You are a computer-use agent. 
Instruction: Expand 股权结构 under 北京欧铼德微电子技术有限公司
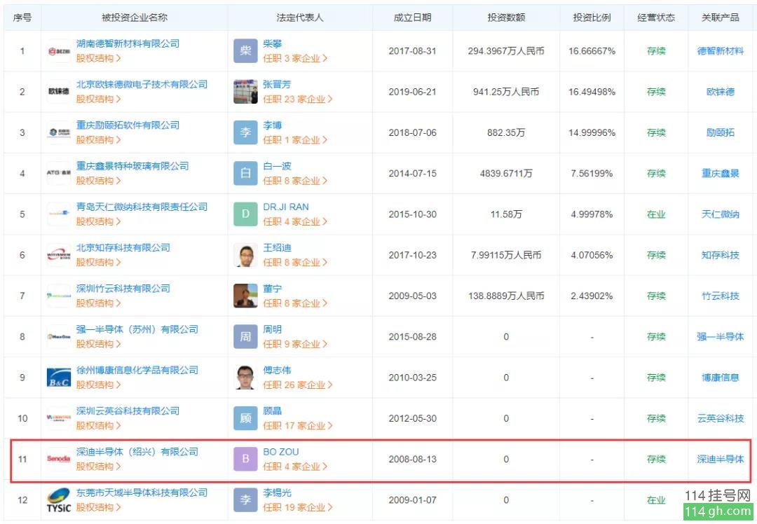(x=99, y=99)
